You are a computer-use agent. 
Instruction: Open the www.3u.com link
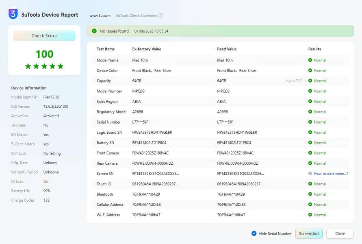pos(100,15)
